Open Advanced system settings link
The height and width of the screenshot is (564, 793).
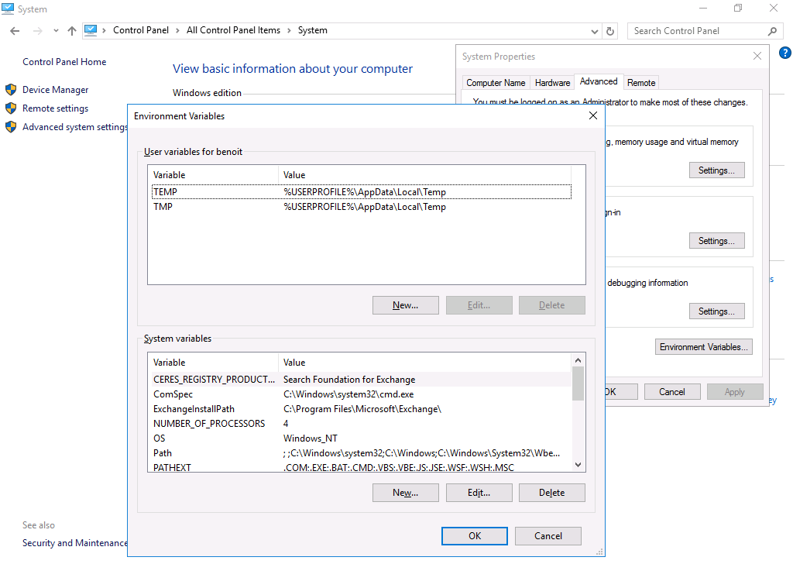point(74,127)
